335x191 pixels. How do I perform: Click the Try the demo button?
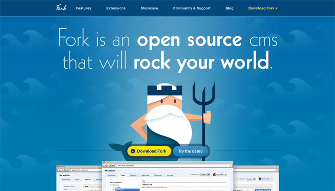[x=190, y=151]
